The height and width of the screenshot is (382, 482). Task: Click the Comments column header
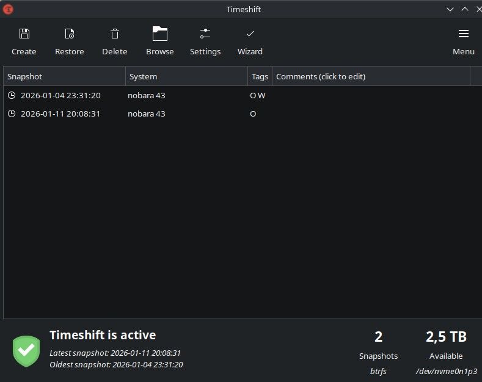[x=370, y=76]
